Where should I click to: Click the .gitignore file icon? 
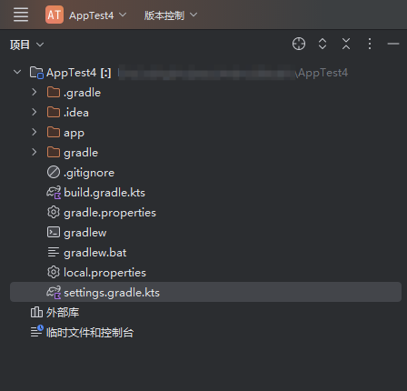[54, 172]
